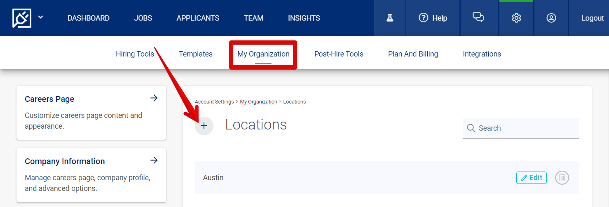The width and height of the screenshot is (609, 207).
Task: Open the user profile icon
Action: (x=551, y=18)
